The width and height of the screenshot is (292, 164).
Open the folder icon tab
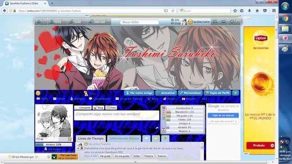[156, 139]
